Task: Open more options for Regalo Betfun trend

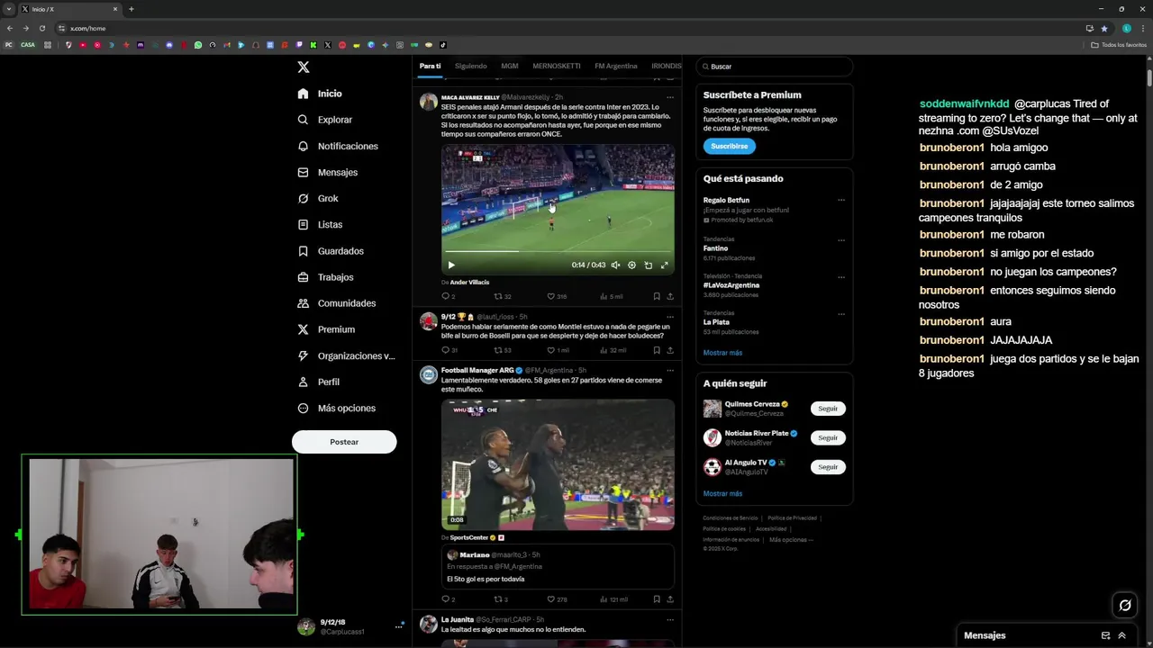Action: (840, 200)
